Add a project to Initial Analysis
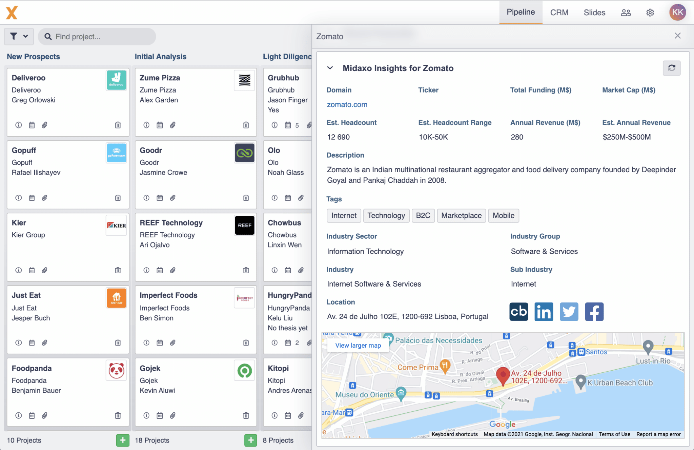The height and width of the screenshot is (450, 694). (251, 440)
